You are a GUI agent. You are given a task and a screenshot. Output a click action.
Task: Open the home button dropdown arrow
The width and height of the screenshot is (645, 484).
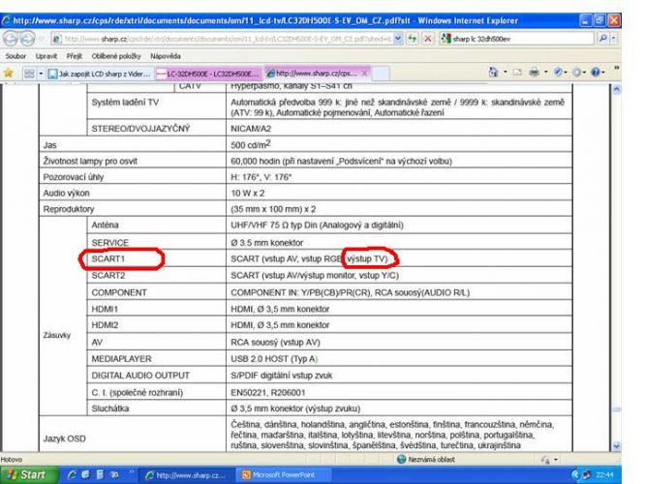pos(506,73)
